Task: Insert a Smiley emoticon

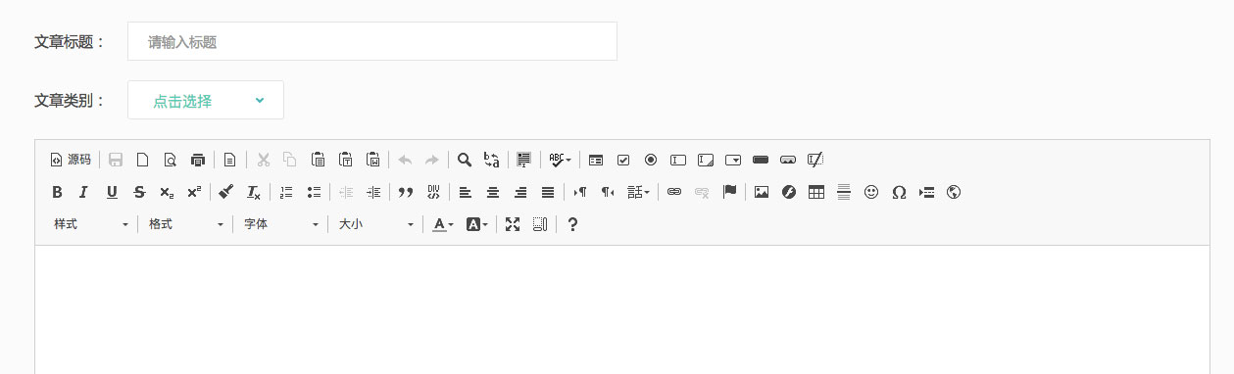Action: [870, 192]
